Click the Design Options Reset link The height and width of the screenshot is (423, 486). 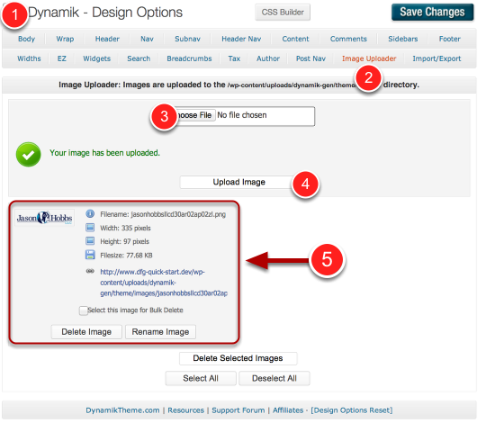click(x=352, y=410)
